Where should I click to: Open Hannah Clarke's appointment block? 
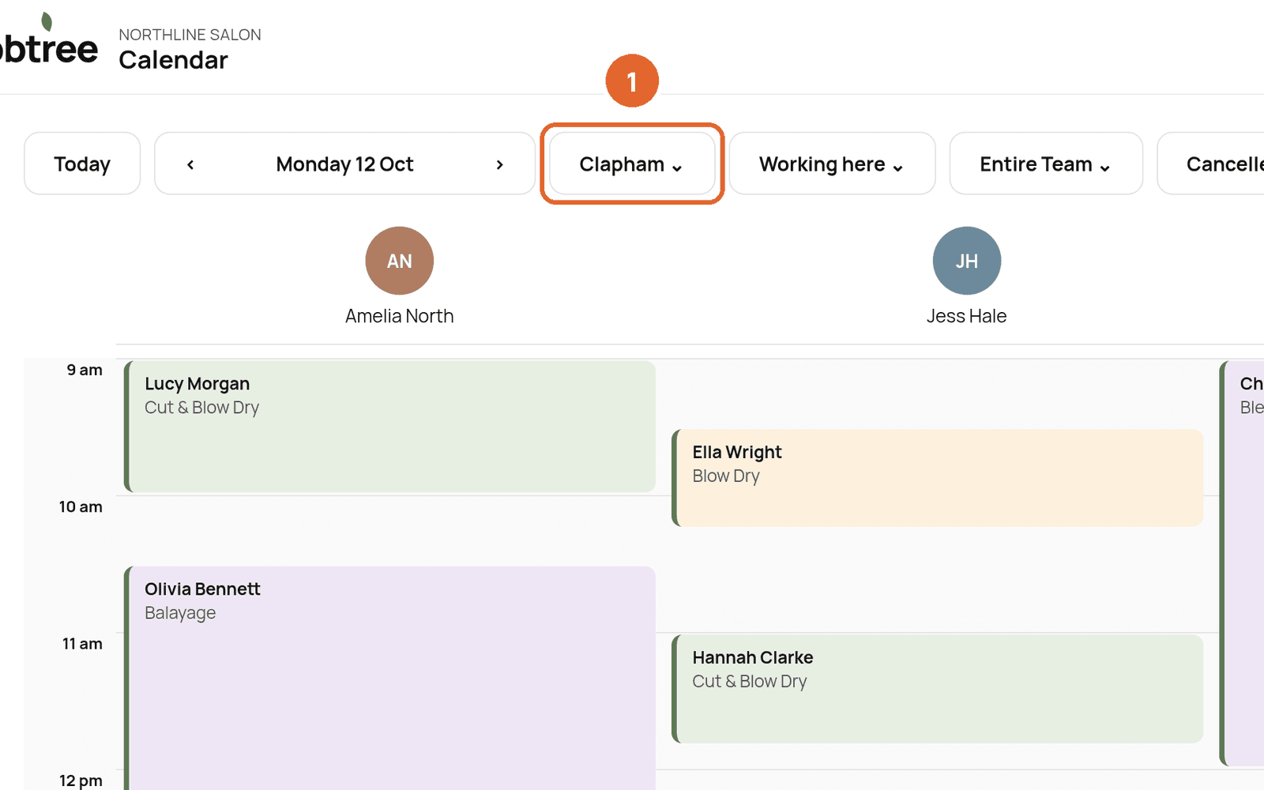coord(938,689)
